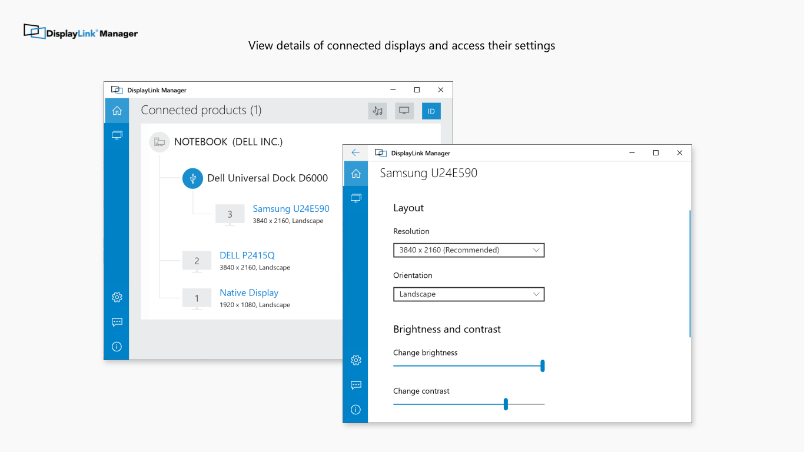
Task: Collapse the NOTEBOOK (DELL INC.) tree
Action: [159, 141]
